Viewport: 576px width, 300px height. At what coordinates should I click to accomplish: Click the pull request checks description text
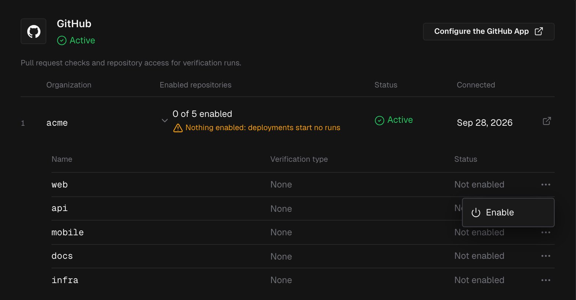[x=131, y=63]
